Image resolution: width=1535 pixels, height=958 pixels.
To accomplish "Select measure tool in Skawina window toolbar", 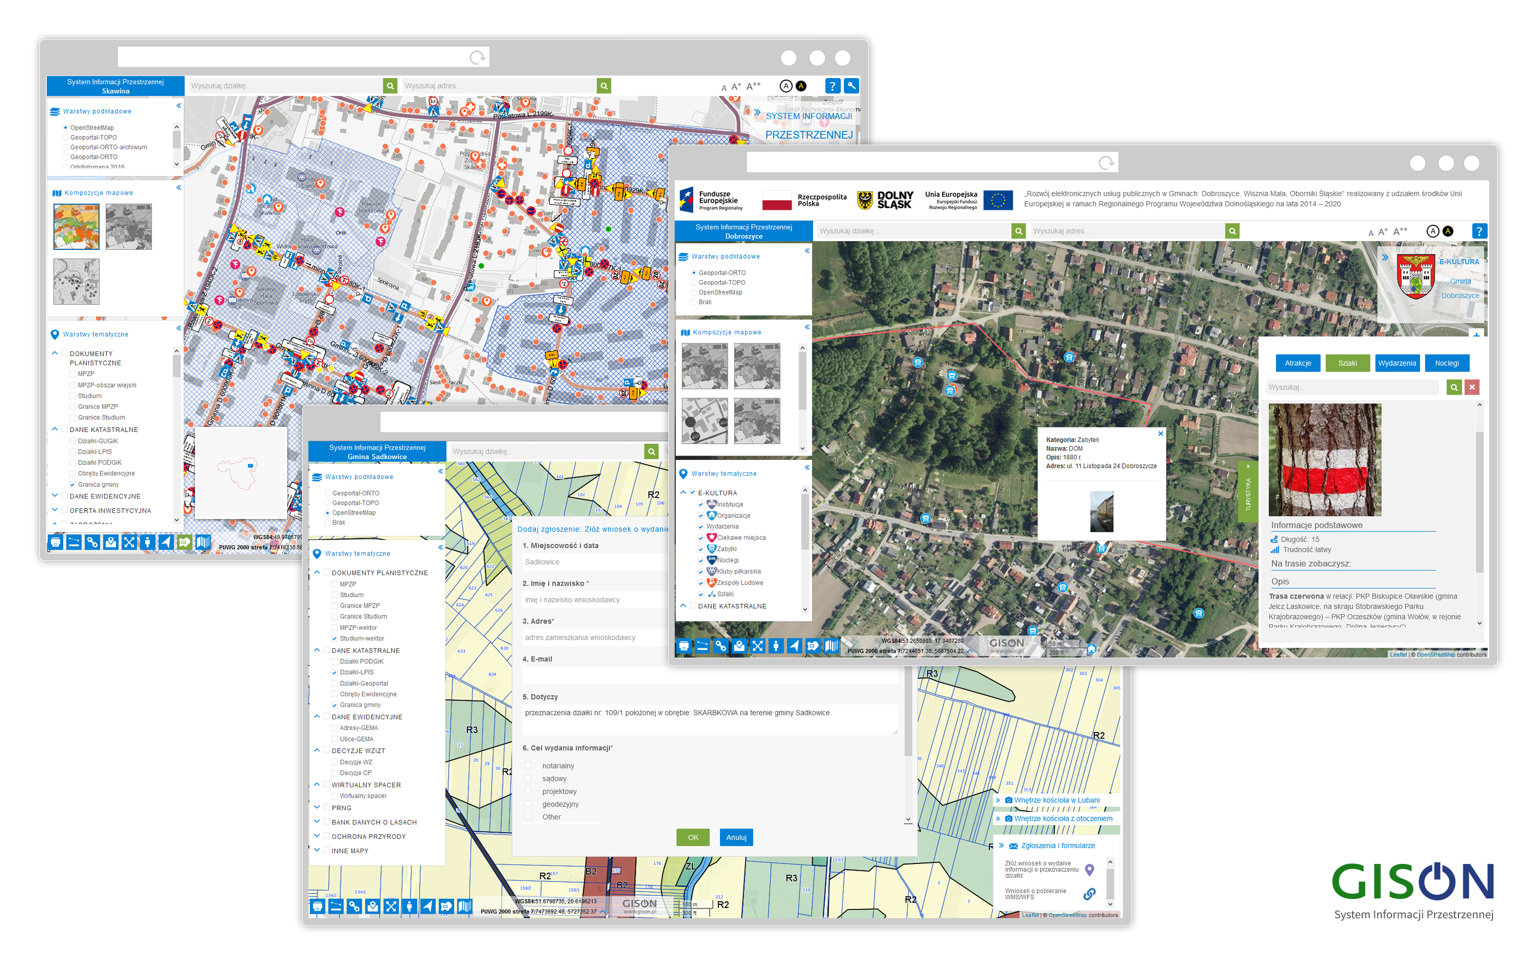I will click(74, 542).
